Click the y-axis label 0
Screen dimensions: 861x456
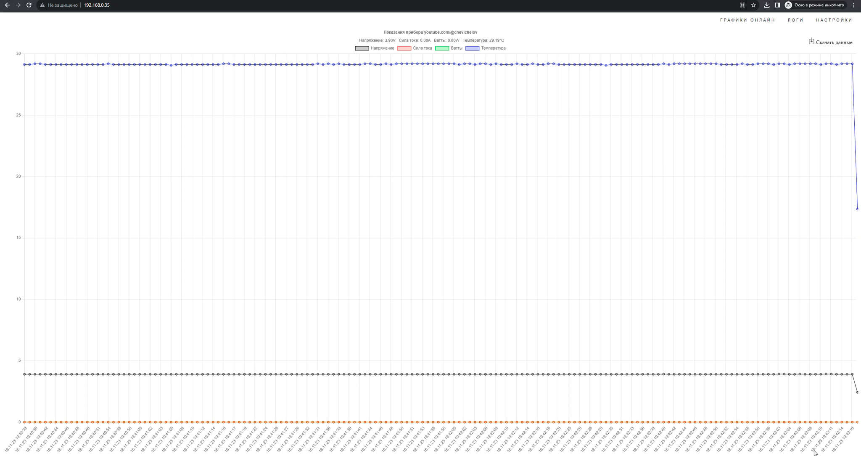(x=19, y=422)
